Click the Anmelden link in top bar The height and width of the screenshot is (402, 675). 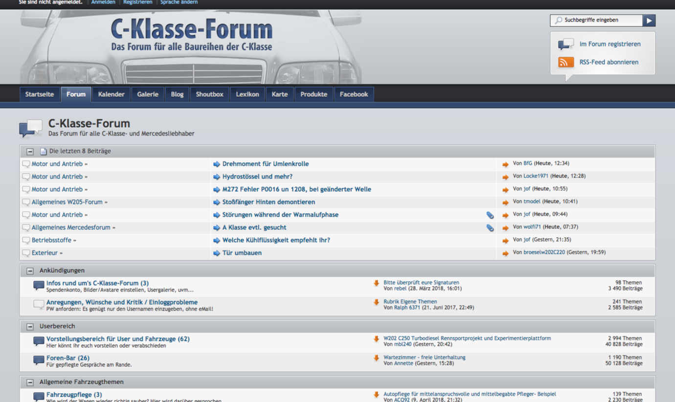[103, 2]
